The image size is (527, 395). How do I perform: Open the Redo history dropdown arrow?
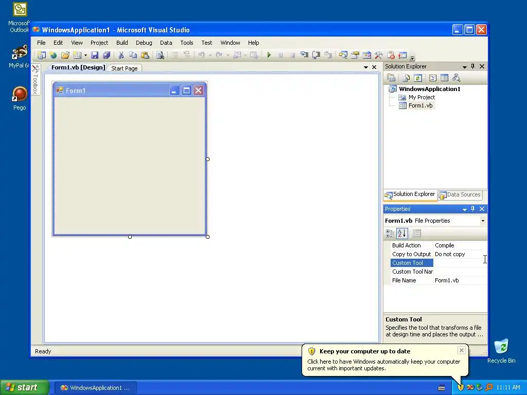pyautogui.click(x=227, y=56)
